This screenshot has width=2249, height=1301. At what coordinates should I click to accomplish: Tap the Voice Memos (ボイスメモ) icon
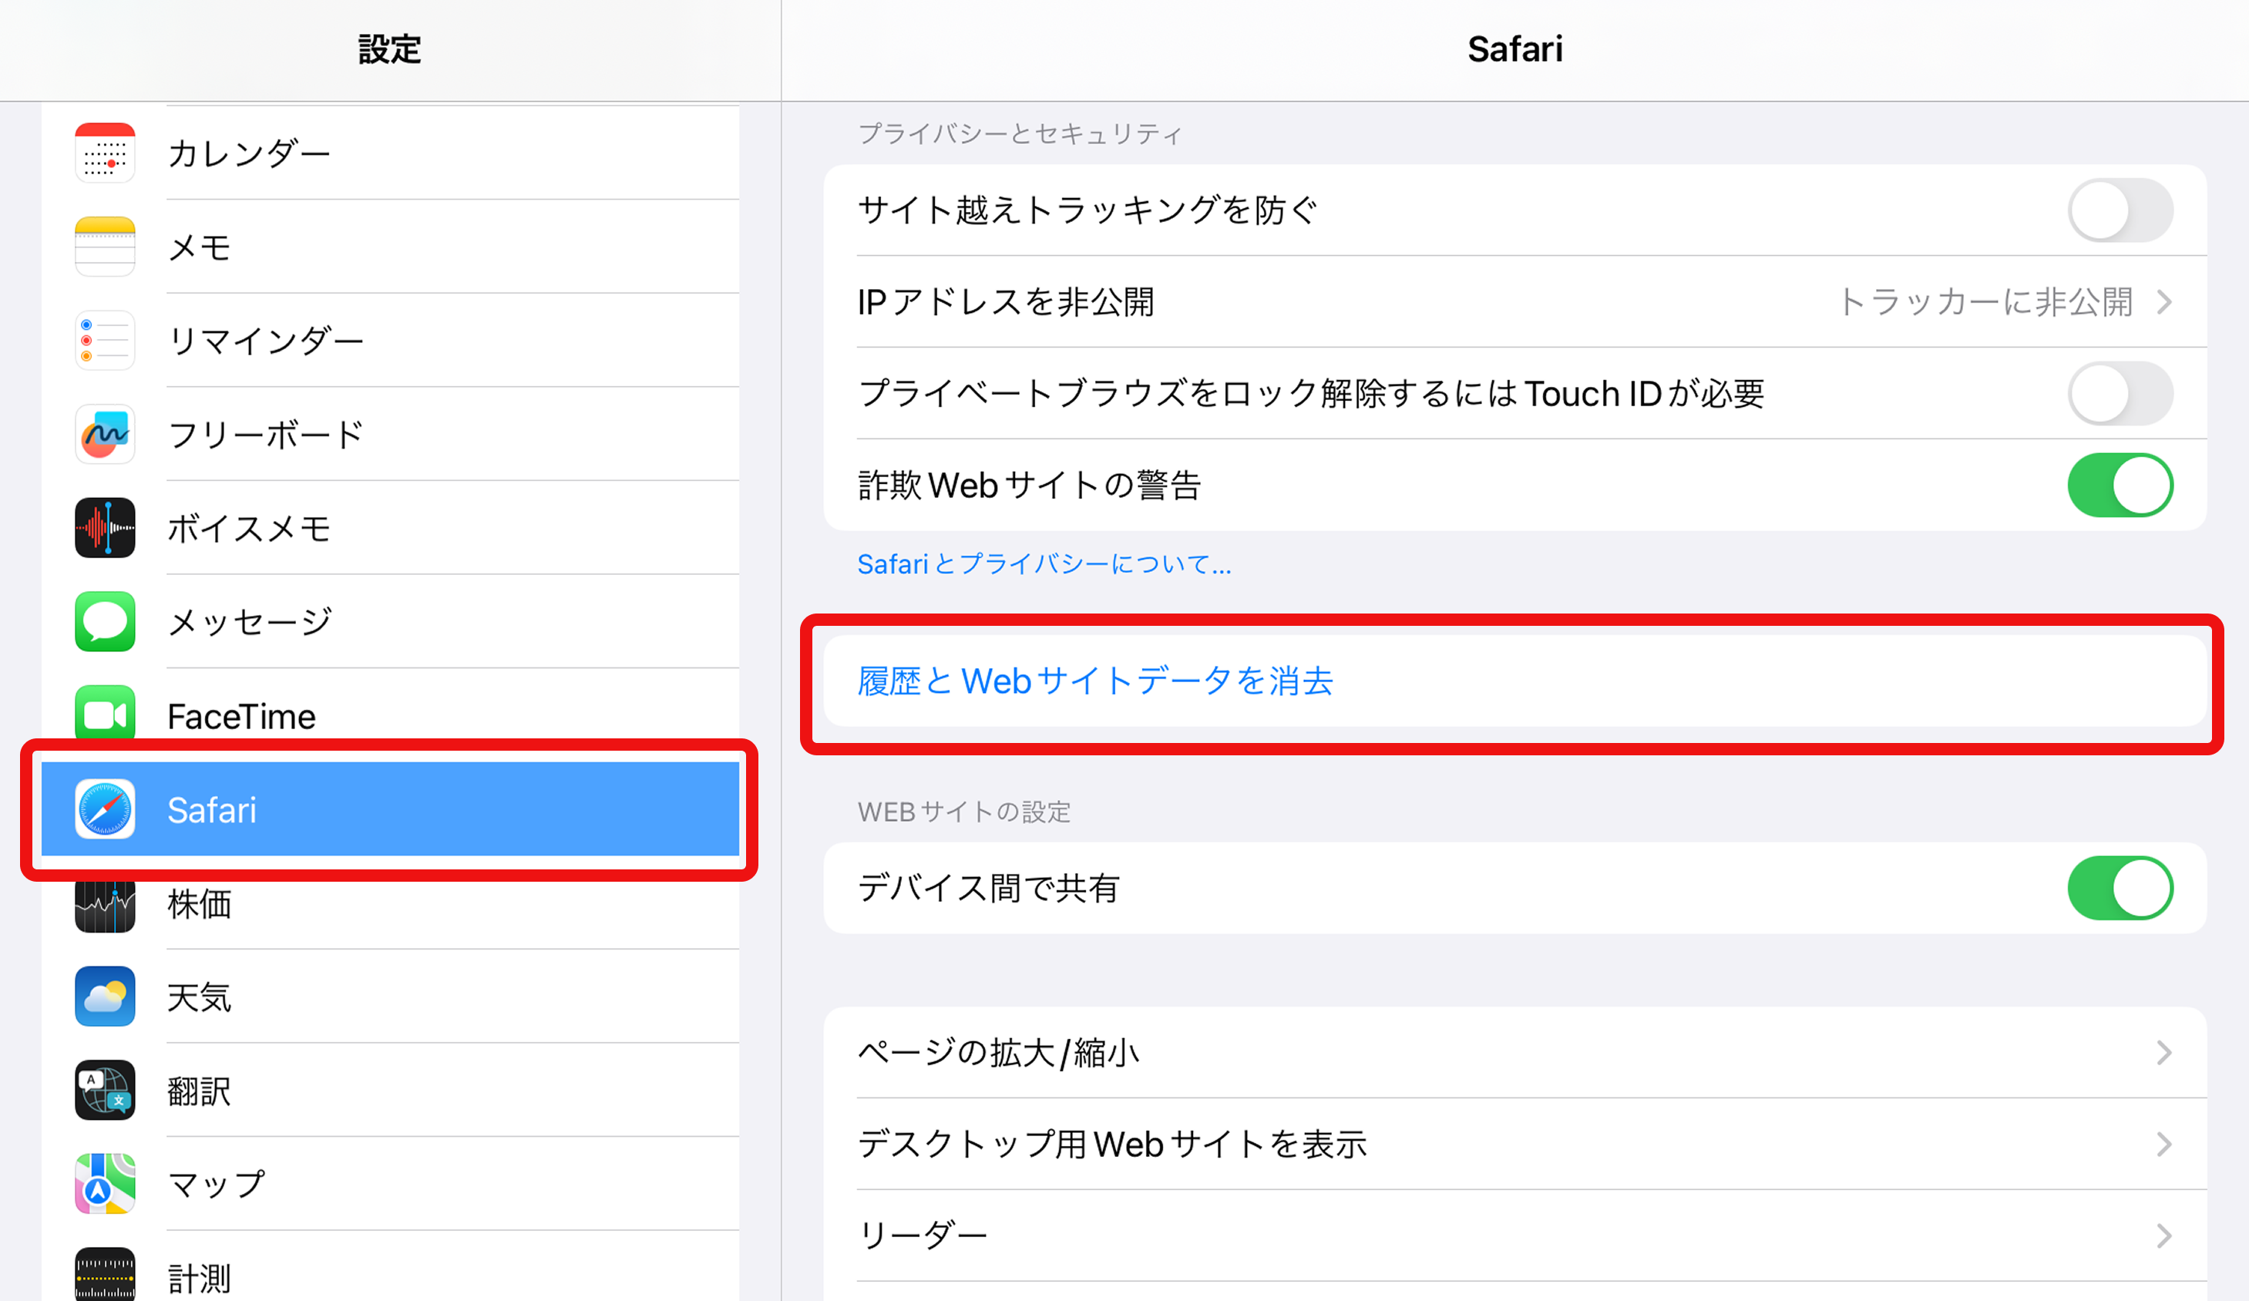tap(104, 528)
